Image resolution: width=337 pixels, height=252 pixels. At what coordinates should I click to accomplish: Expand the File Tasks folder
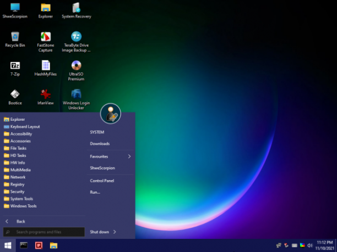[44, 148]
